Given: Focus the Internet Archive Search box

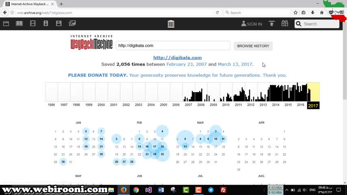Looking at the screenshot, I should (317, 24).
